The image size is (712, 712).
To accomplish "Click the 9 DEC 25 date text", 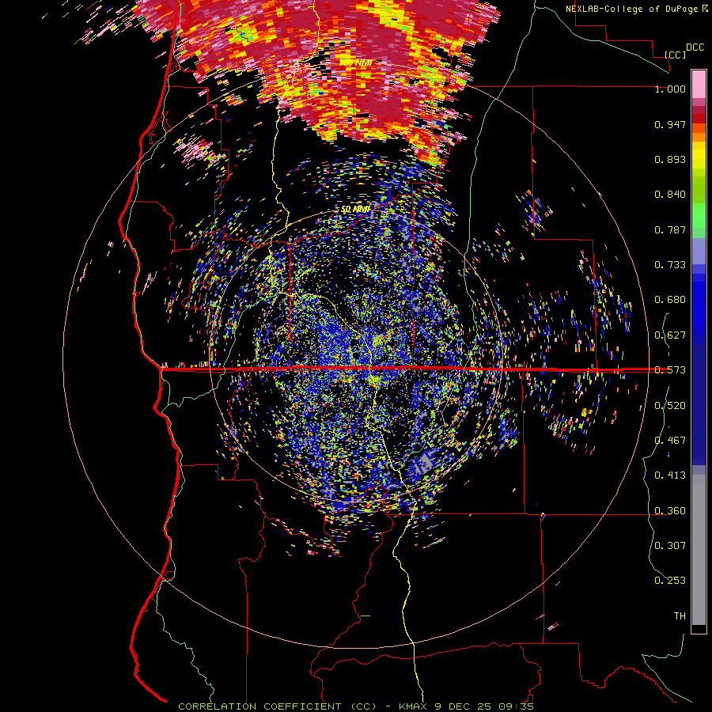I will click(x=462, y=706).
